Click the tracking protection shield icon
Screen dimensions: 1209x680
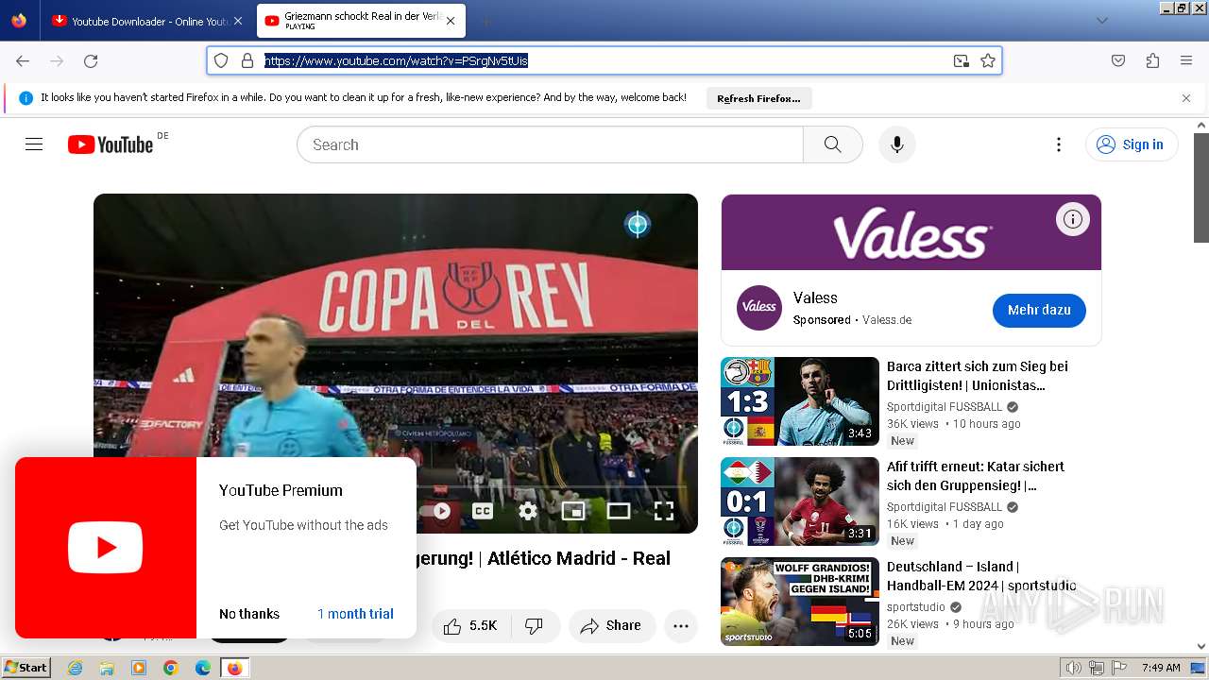[221, 60]
